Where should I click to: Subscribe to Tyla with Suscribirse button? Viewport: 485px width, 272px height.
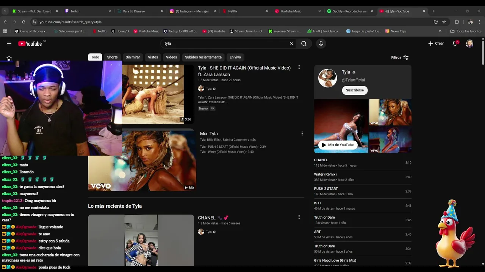(355, 90)
